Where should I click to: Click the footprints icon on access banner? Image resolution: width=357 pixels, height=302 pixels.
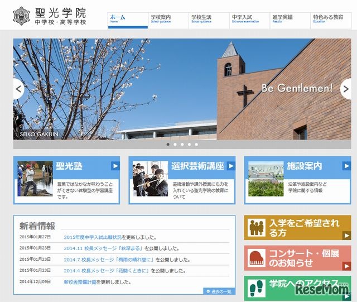(x=257, y=289)
